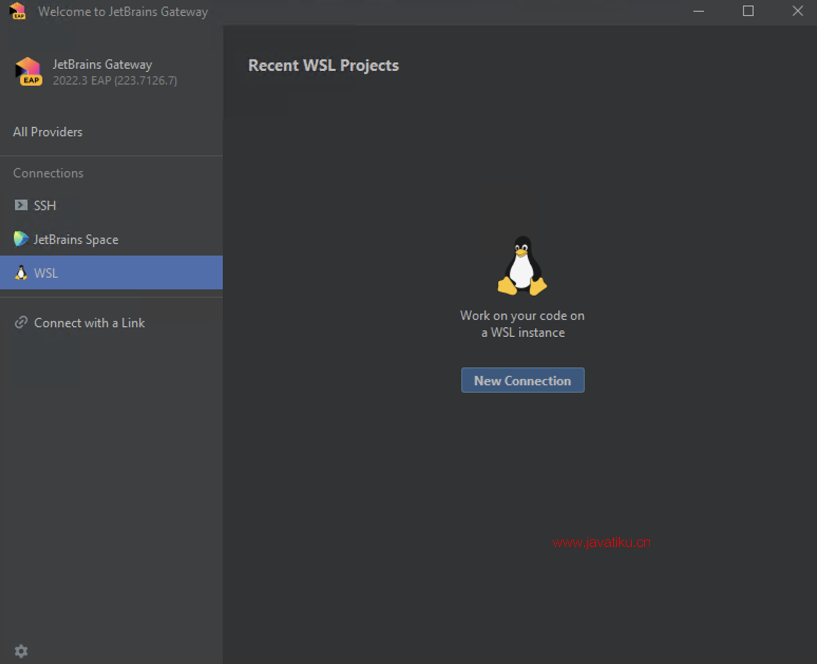The width and height of the screenshot is (817, 664).
Task: Select All Providers in the sidebar
Action: [47, 132]
